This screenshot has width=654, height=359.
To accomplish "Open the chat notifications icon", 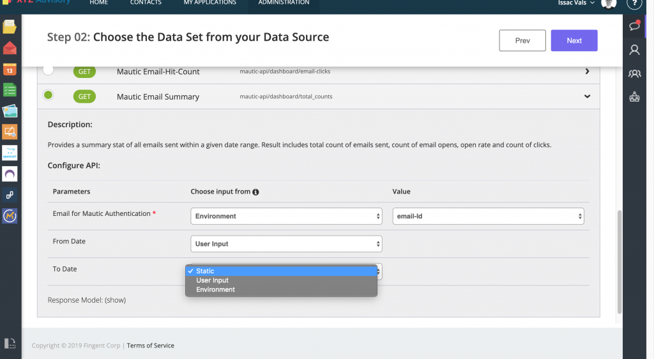I will coord(634,26).
